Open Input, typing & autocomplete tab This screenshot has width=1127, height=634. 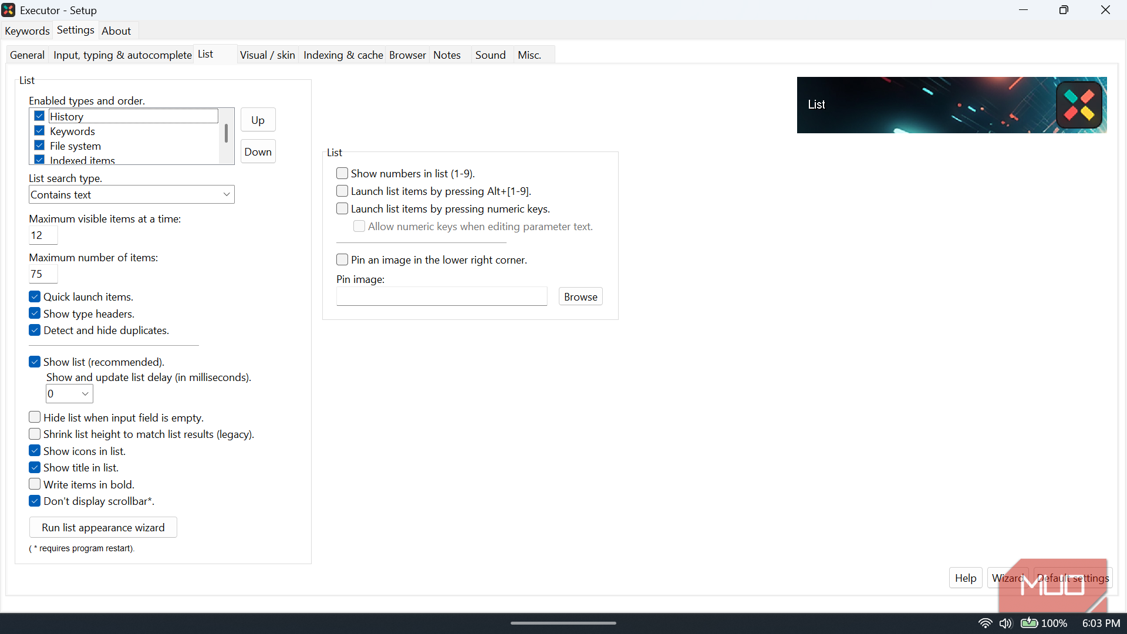(x=122, y=55)
